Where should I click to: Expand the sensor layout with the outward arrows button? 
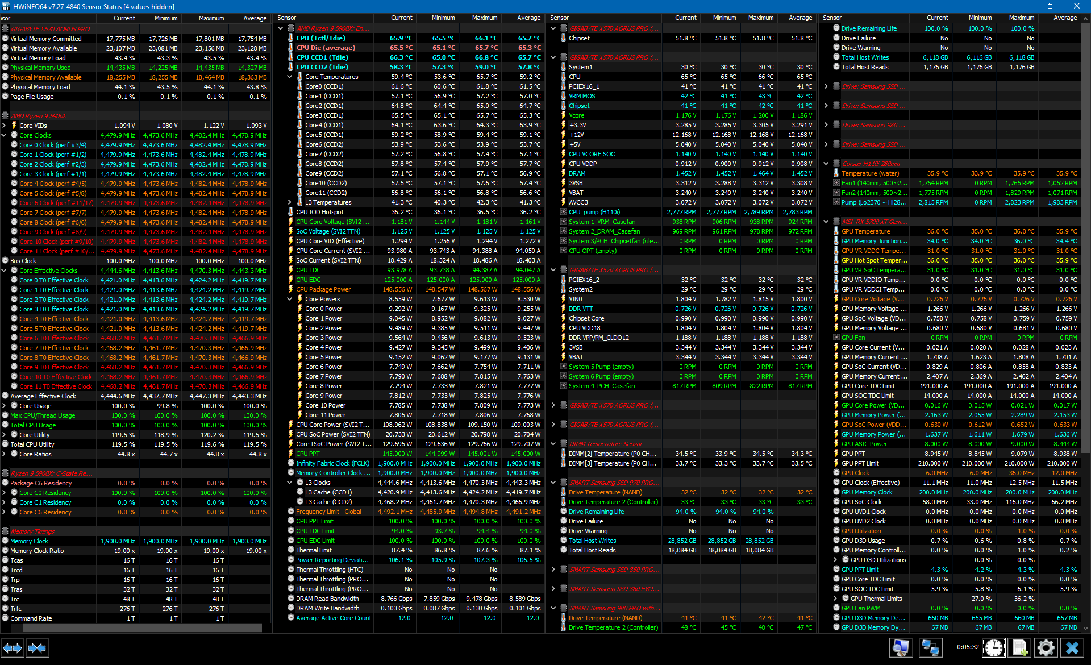pyautogui.click(x=13, y=647)
